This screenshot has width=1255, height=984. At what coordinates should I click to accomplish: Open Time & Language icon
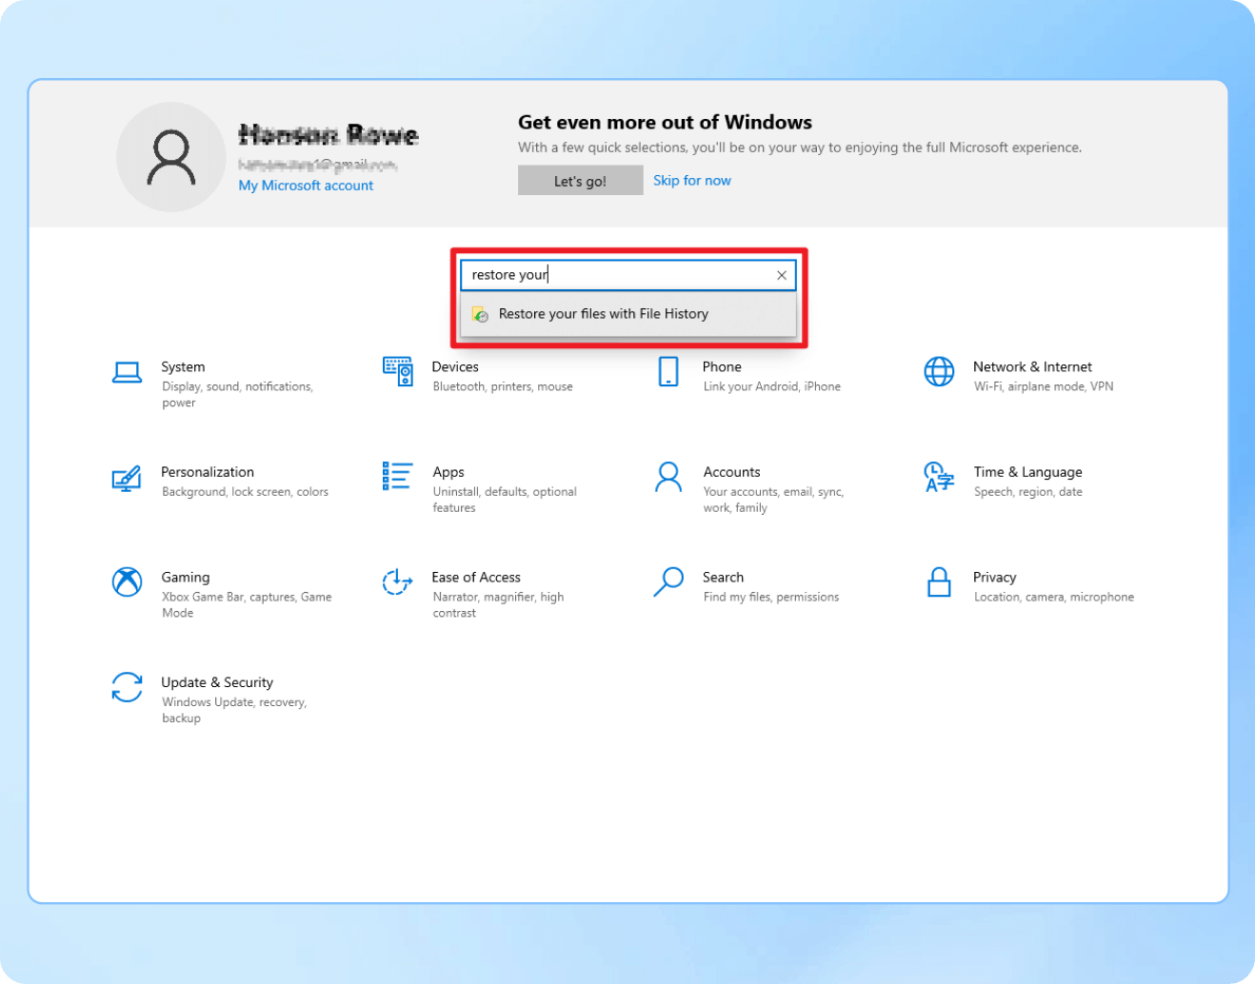(x=939, y=477)
